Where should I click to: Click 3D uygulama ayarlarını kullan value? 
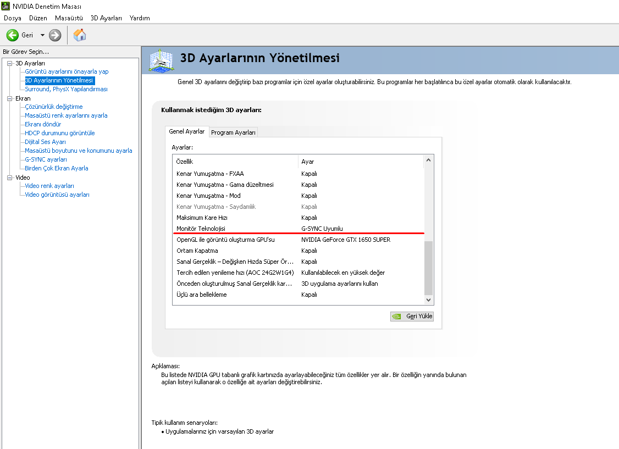point(340,284)
